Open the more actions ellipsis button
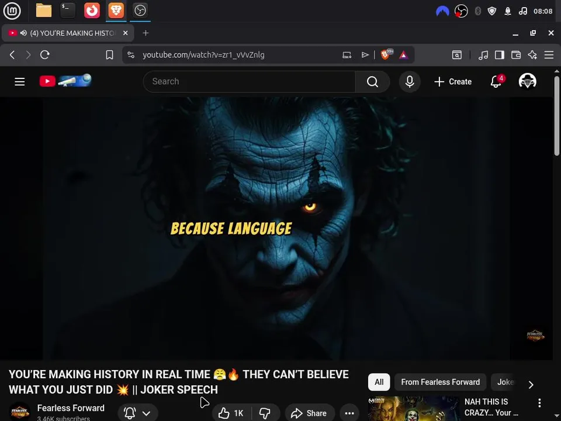The image size is (561, 421). pos(349,413)
